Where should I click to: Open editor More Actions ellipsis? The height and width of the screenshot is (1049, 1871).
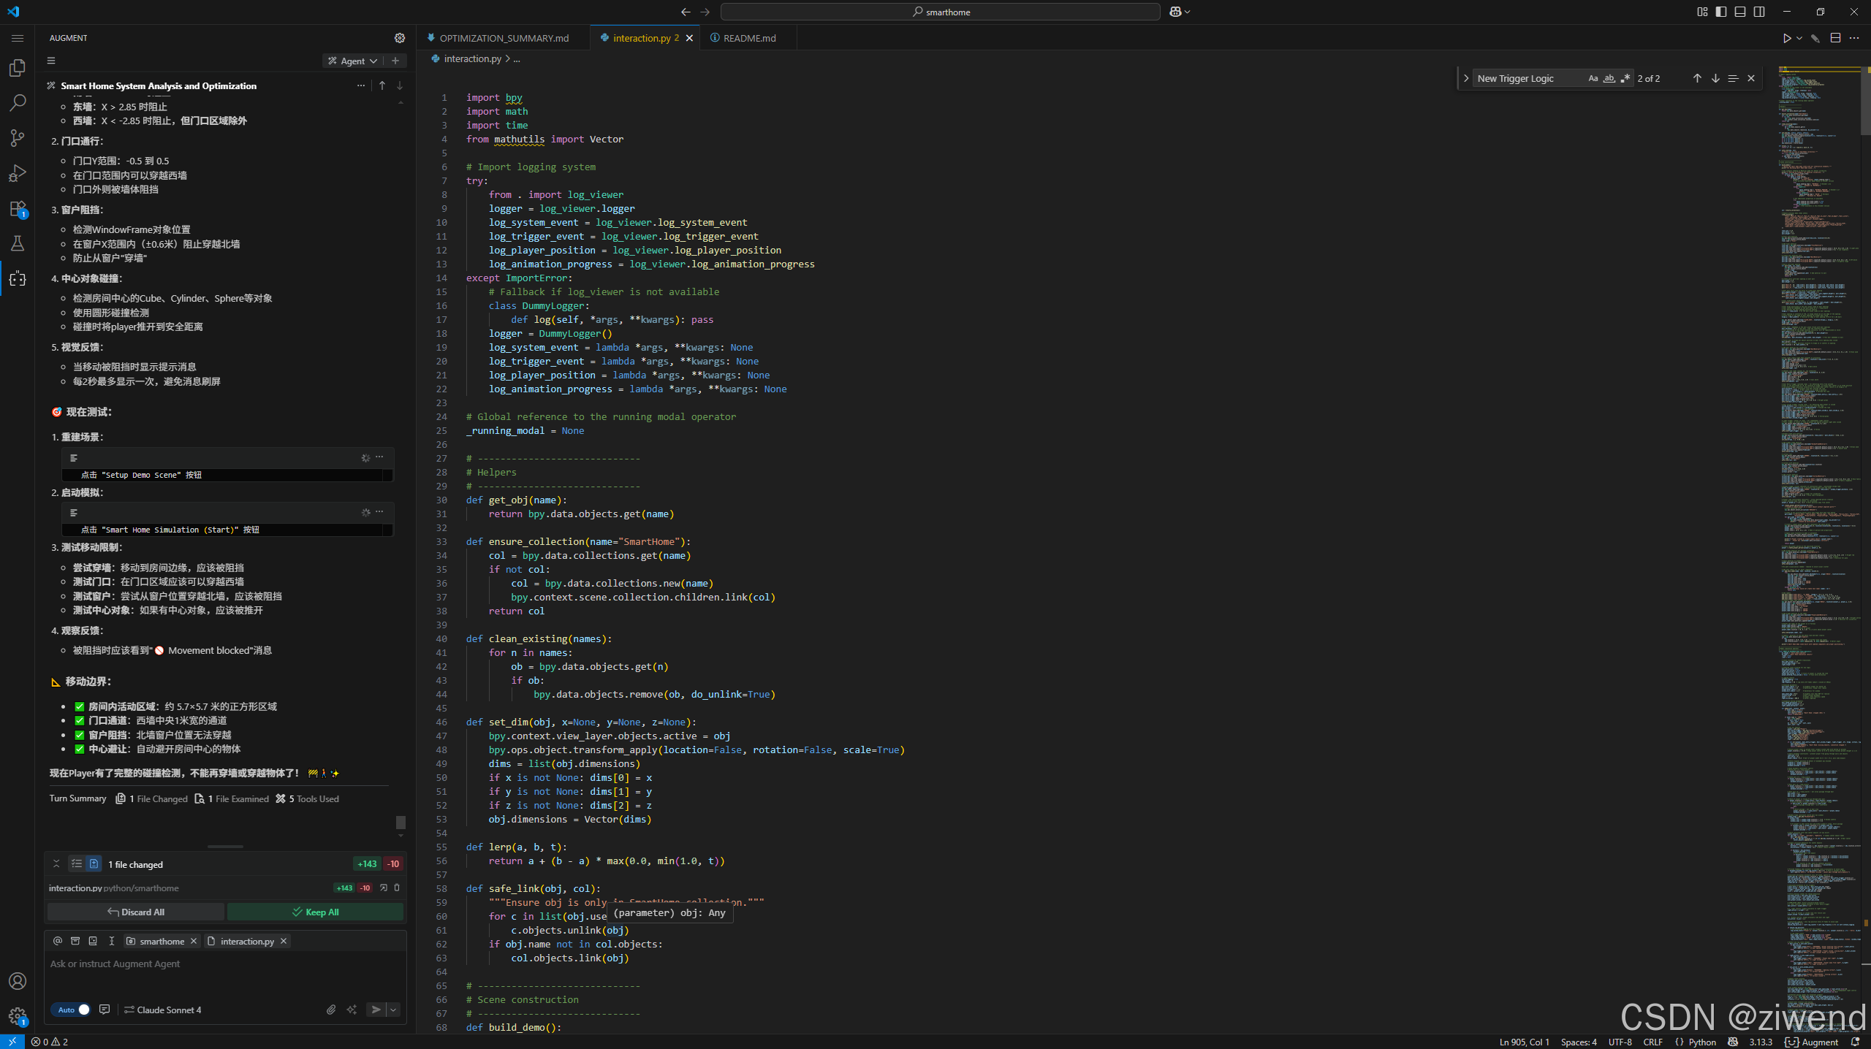[x=1854, y=38]
